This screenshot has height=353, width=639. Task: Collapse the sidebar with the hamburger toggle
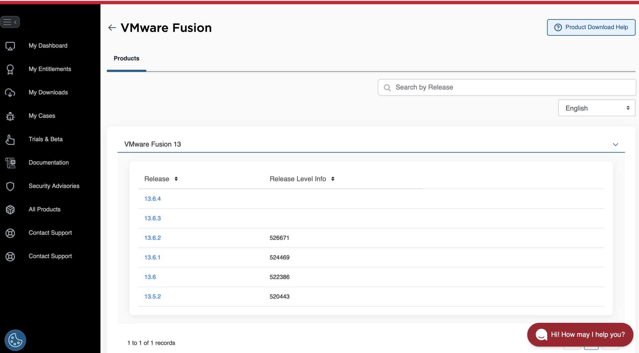(10, 22)
